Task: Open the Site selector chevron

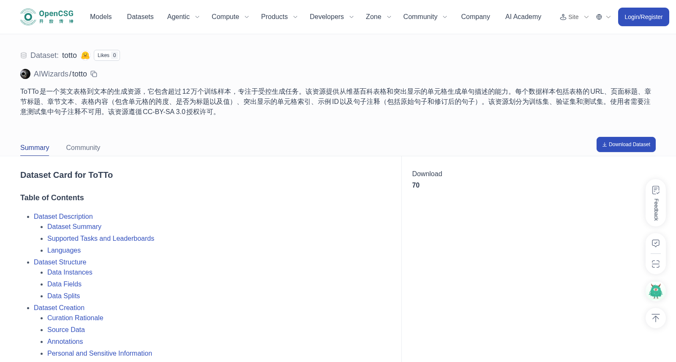Action: 586,17
